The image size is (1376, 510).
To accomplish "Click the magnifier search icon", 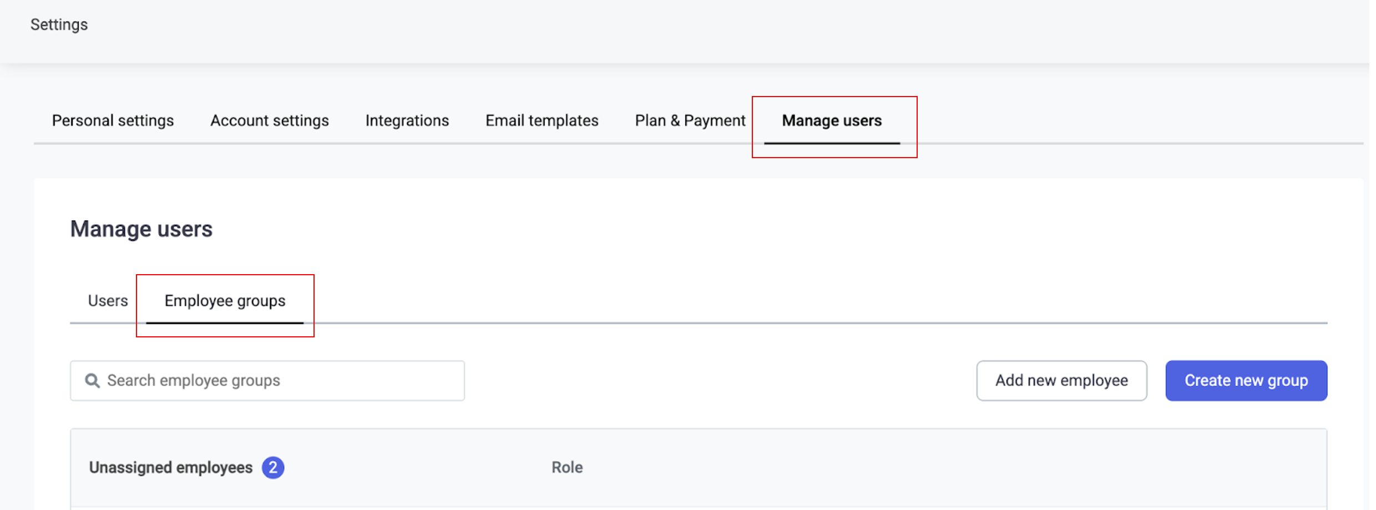I will coord(93,381).
